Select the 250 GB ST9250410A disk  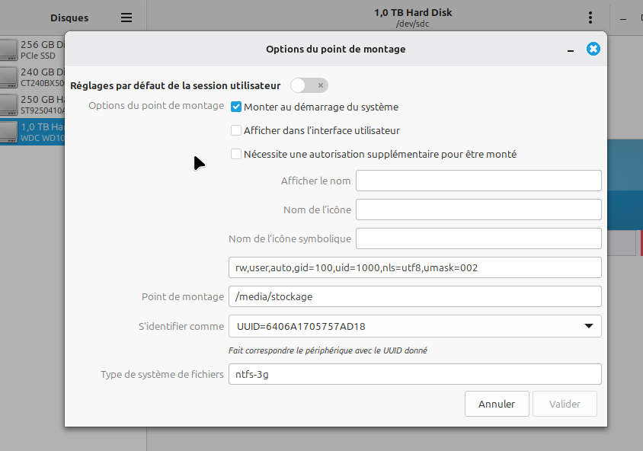[32, 104]
